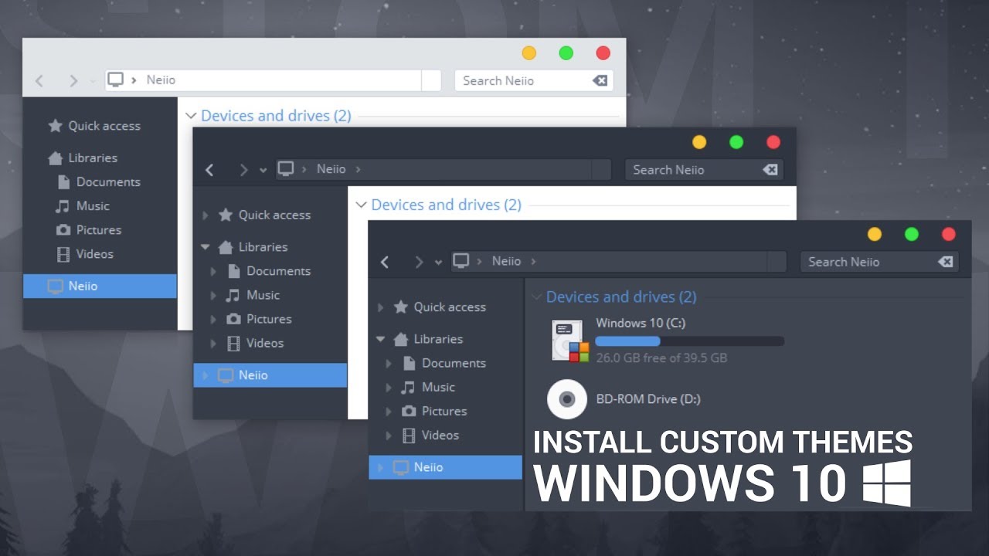Select Windows 10 (C:) drive label

[x=641, y=323]
